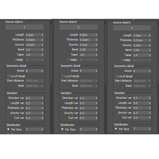The height and width of the screenshot is (159, 159).
Task: Adjust Per face spinner in panel 3
Action: pyautogui.click(x=150, y=129)
